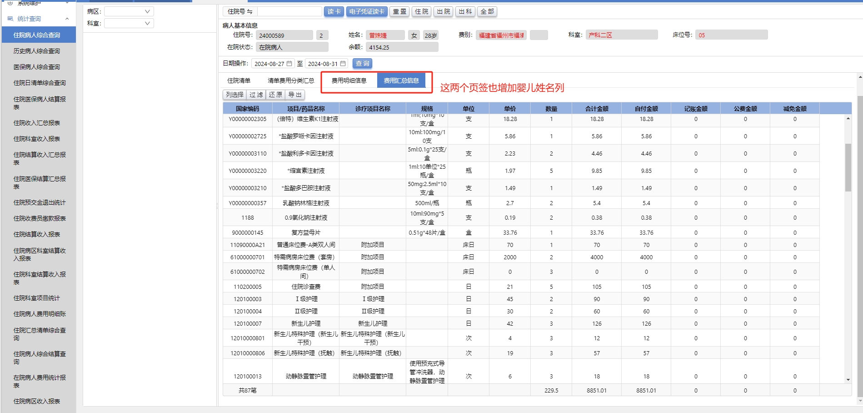863x413 pixels.
Task: Click the 项目/药品名称 column header
Action: [306, 109]
